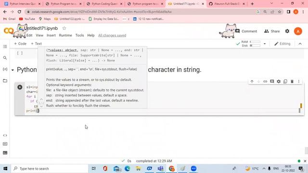The height and width of the screenshot is (173, 308).
Task: Collapse the header with chevron up
Action: point(300,44)
